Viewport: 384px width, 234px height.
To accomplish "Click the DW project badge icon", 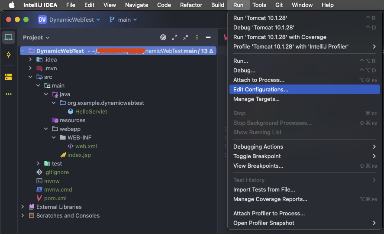I will [42, 19].
